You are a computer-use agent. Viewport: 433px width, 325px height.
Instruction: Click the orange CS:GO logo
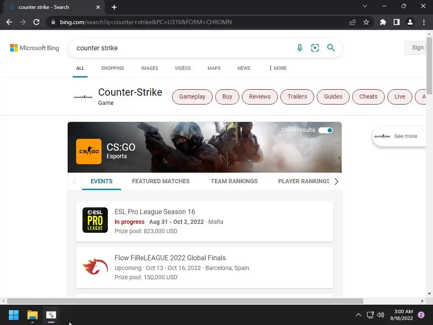tap(89, 151)
